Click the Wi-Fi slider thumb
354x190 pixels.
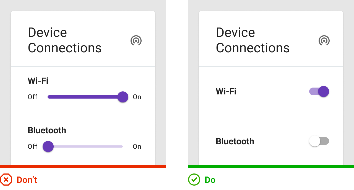tap(123, 97)
